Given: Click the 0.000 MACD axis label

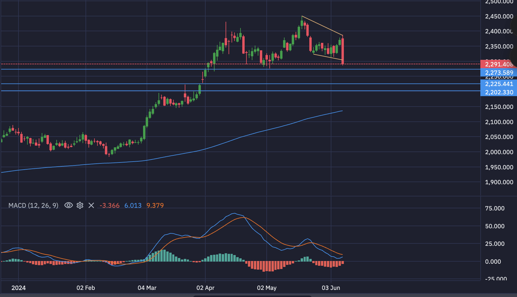Looking at the screenshot, I should point(493,262).
